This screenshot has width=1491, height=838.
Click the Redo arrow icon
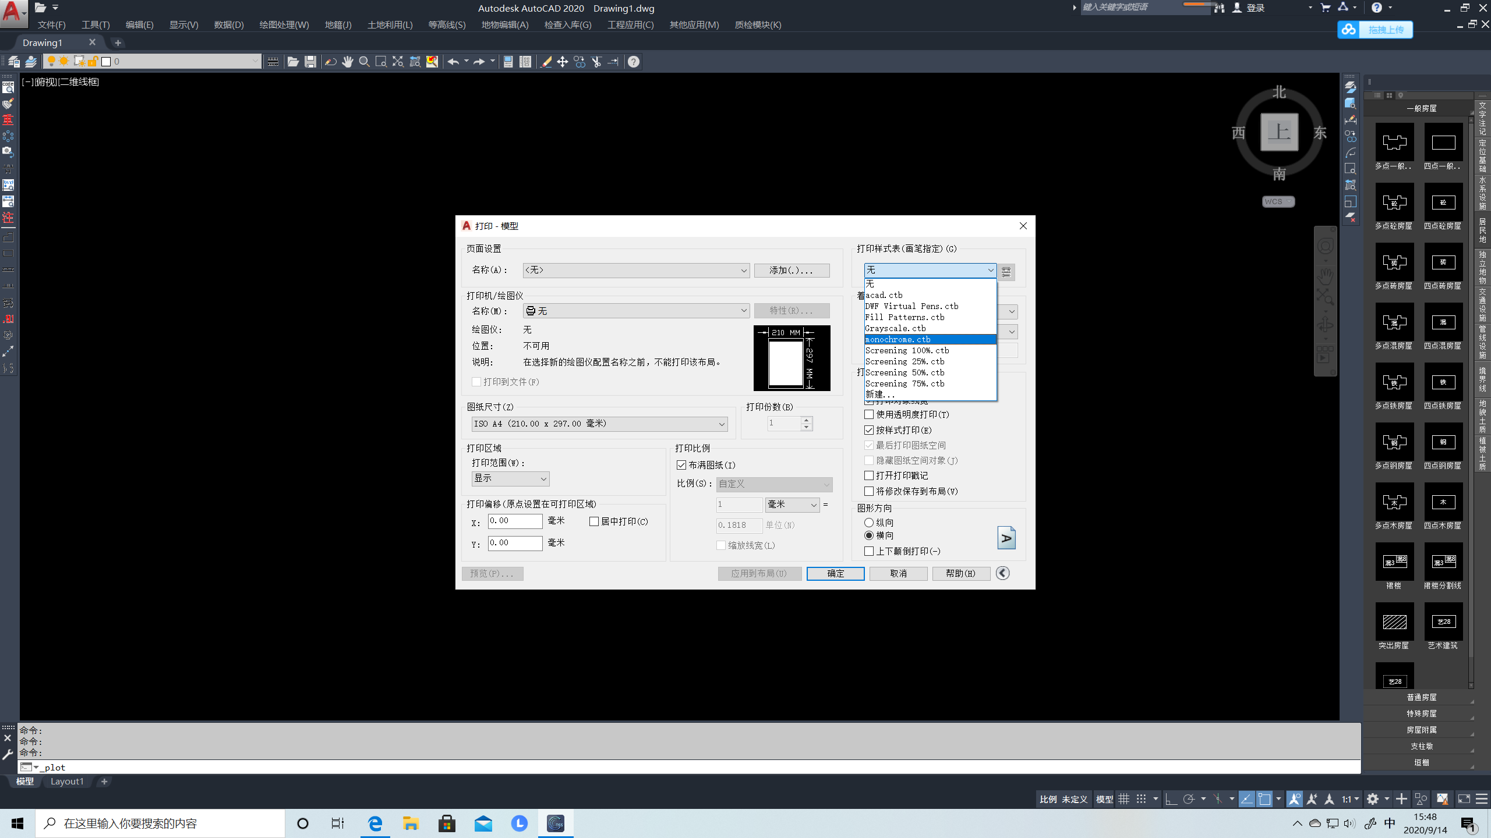[479, 62]
